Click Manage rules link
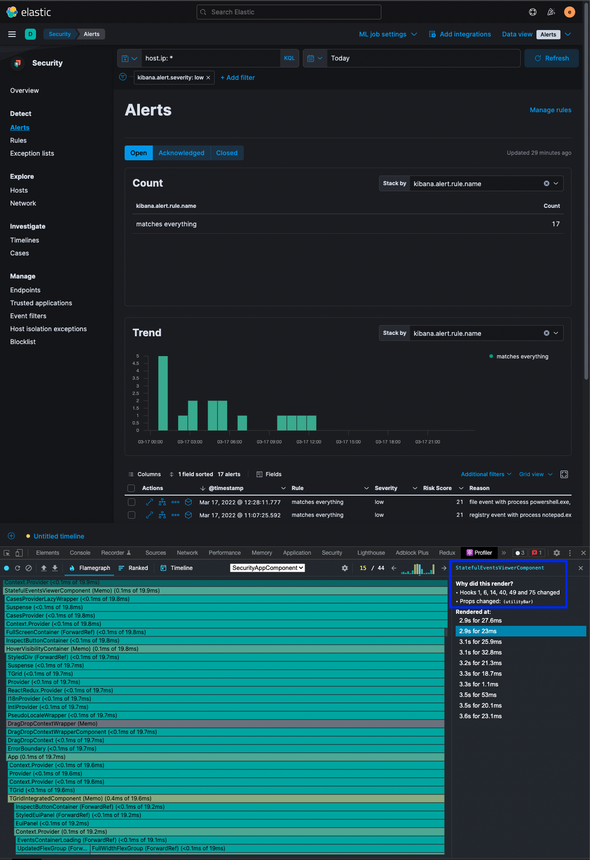 [x=550, y=110]
